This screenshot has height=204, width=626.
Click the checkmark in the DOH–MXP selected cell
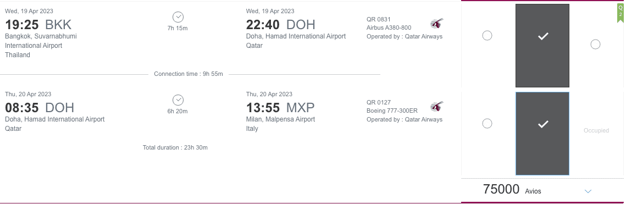coord(543,125)
